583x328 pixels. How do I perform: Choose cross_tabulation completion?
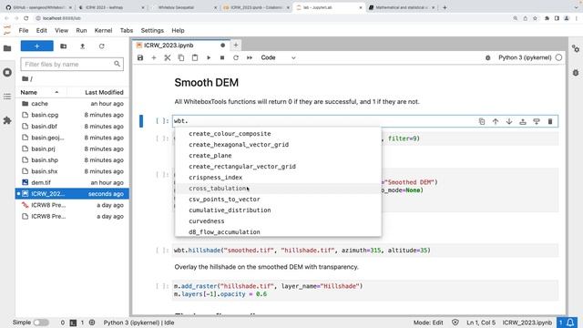(278, 189)
